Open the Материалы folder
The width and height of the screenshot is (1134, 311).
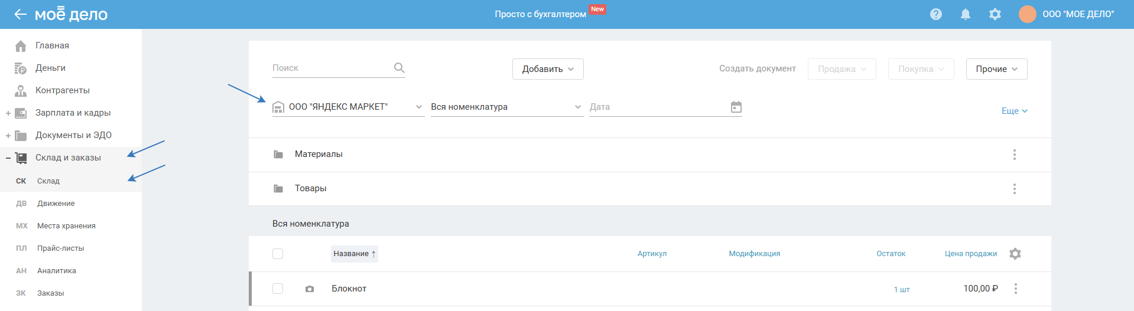[319, 154]
